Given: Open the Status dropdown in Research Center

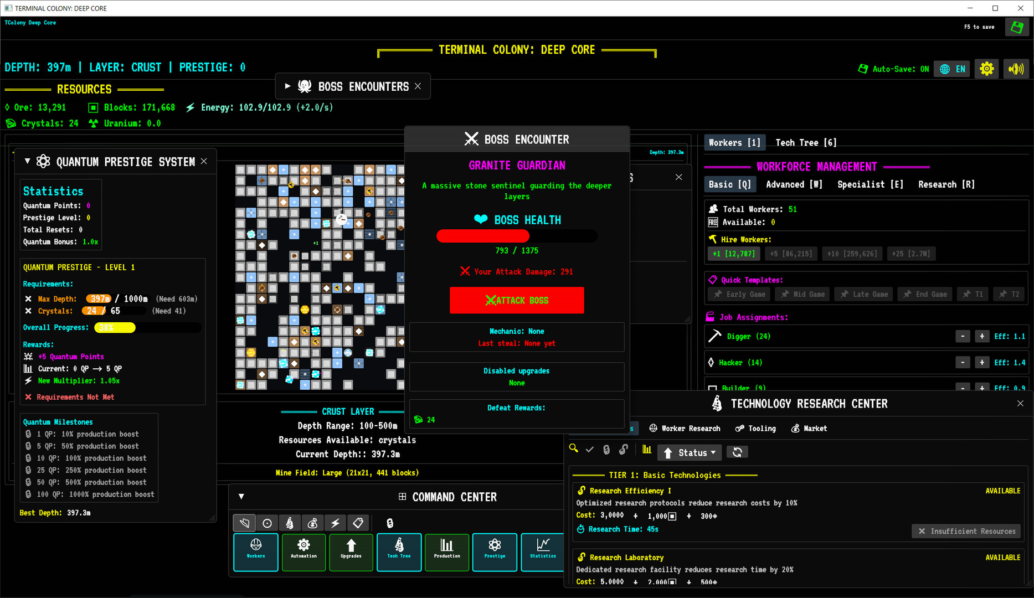Looking at the screenshot, I should point(689,452).
